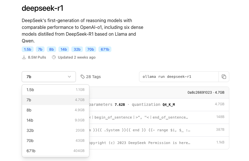Select the 671b 404GB model option
Viewport: 249px width, 161px height.
(x=55, y=151)
